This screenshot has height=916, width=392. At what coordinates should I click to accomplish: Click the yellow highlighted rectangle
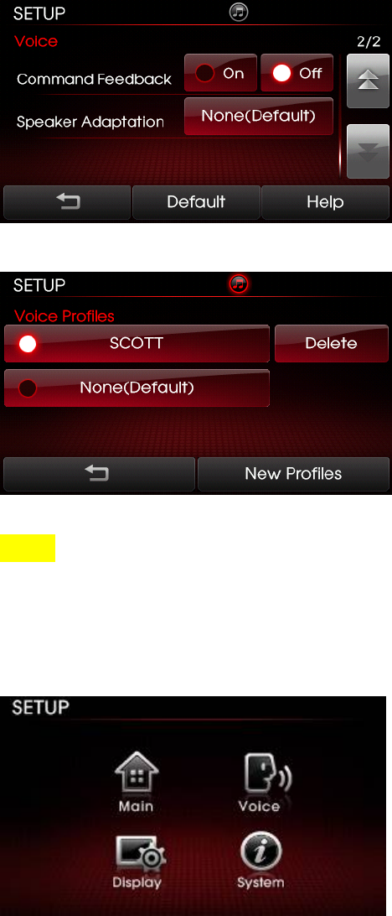28,548
